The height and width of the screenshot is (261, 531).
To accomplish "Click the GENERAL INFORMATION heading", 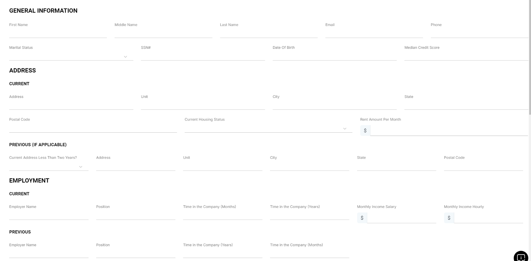I will [43, 11].
